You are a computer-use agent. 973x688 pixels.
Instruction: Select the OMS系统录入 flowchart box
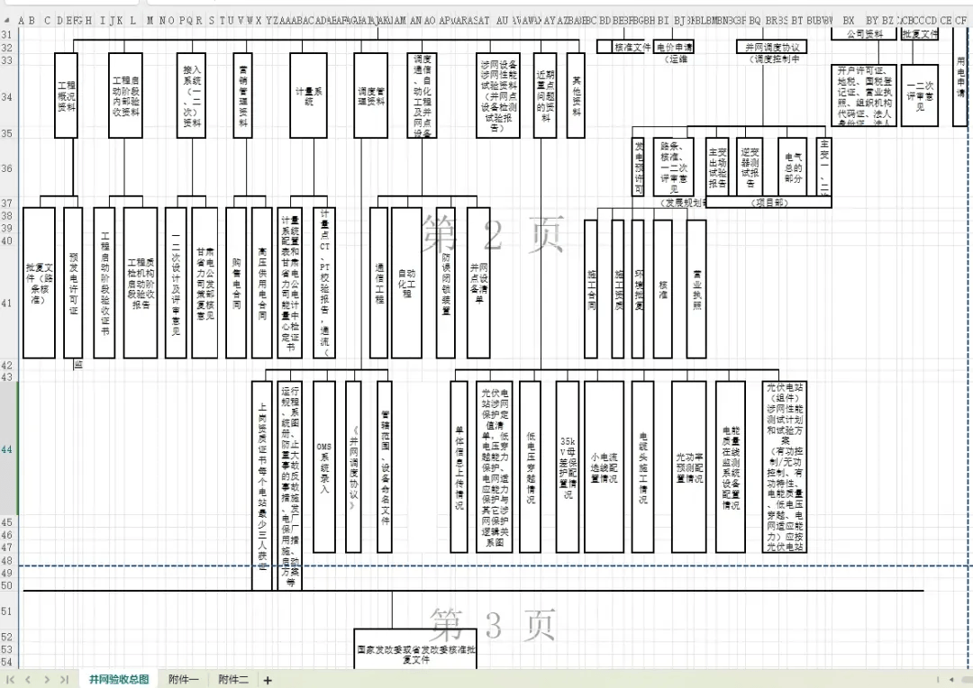click(x=324, y=466)
